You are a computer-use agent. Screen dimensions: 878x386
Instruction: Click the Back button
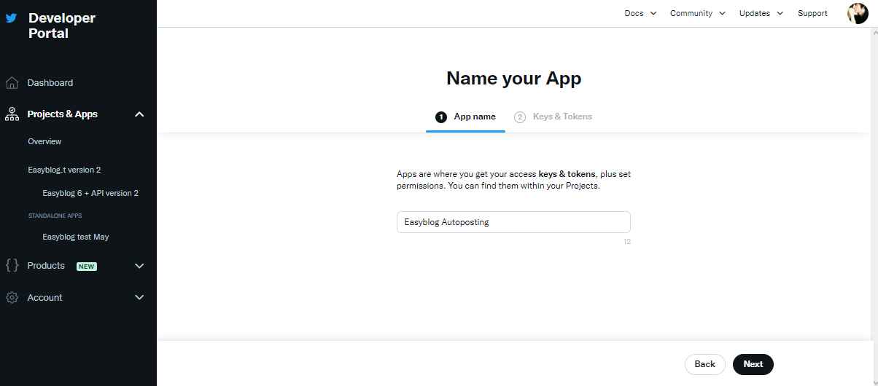pyautogui.click(x=704, y=364)
